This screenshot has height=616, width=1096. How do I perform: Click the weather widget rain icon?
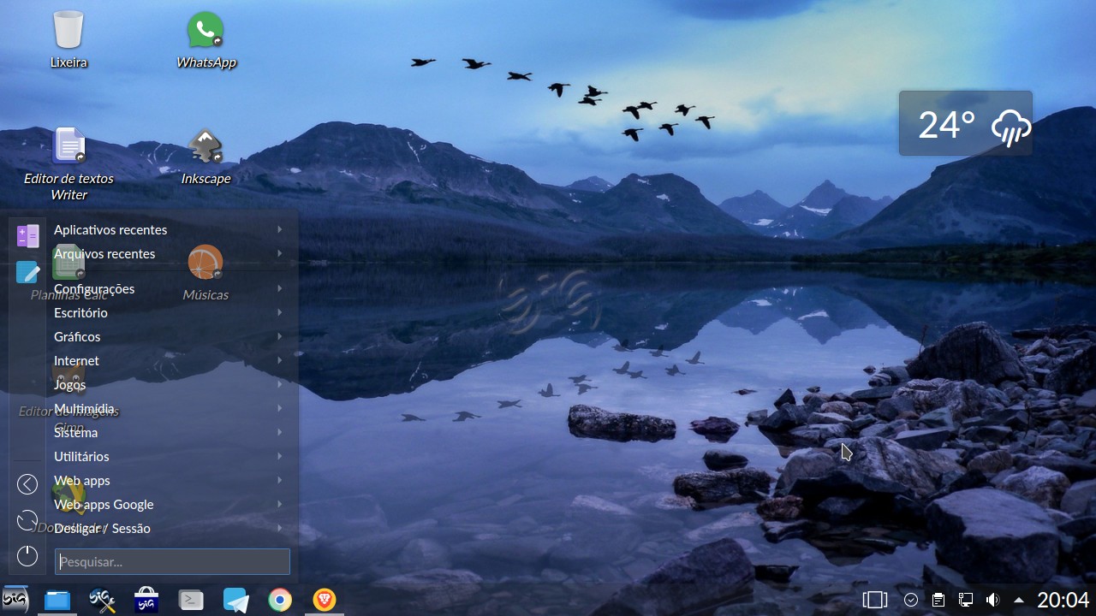[x=1010, y=128]
